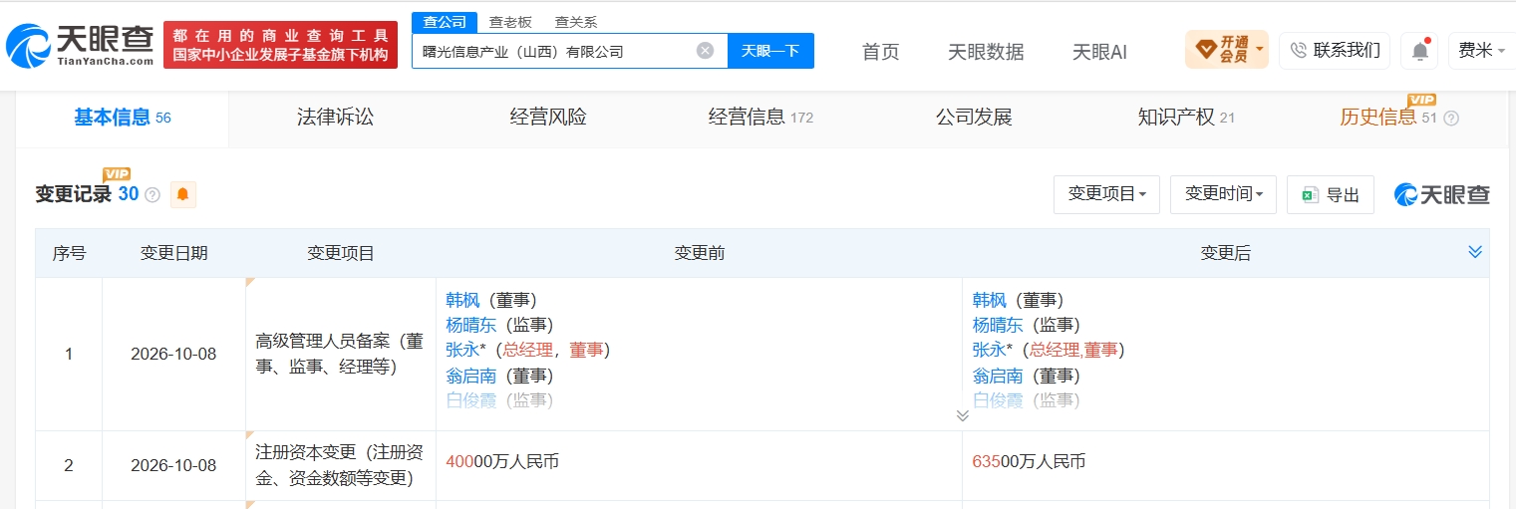
Task: Click the 联系我们 contact button
Action: [x=1335, y=51]
